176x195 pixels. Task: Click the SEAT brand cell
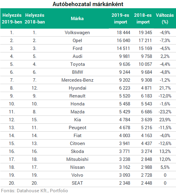[x=77, y=183]
